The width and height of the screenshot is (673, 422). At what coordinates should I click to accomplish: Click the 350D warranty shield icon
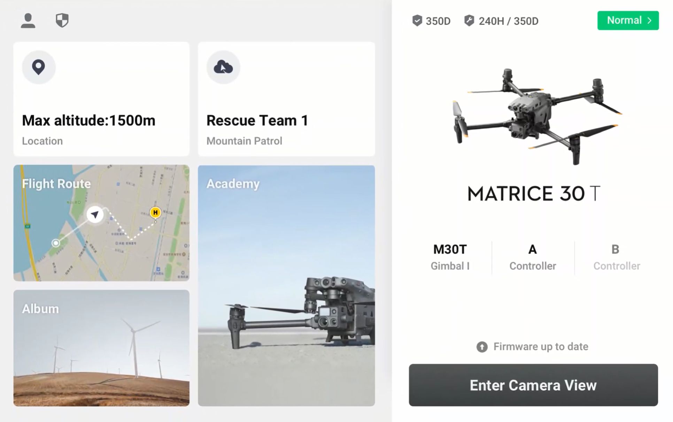tap(417, 21)
